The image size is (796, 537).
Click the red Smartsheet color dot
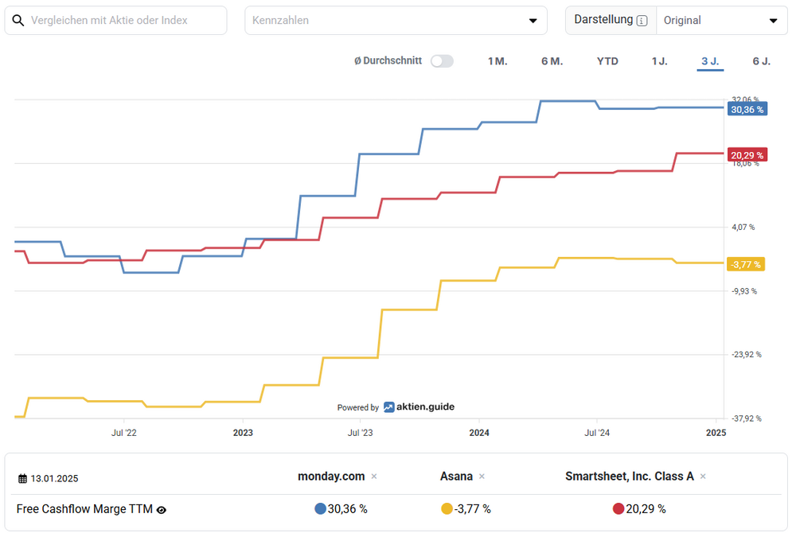click(618, 509)
